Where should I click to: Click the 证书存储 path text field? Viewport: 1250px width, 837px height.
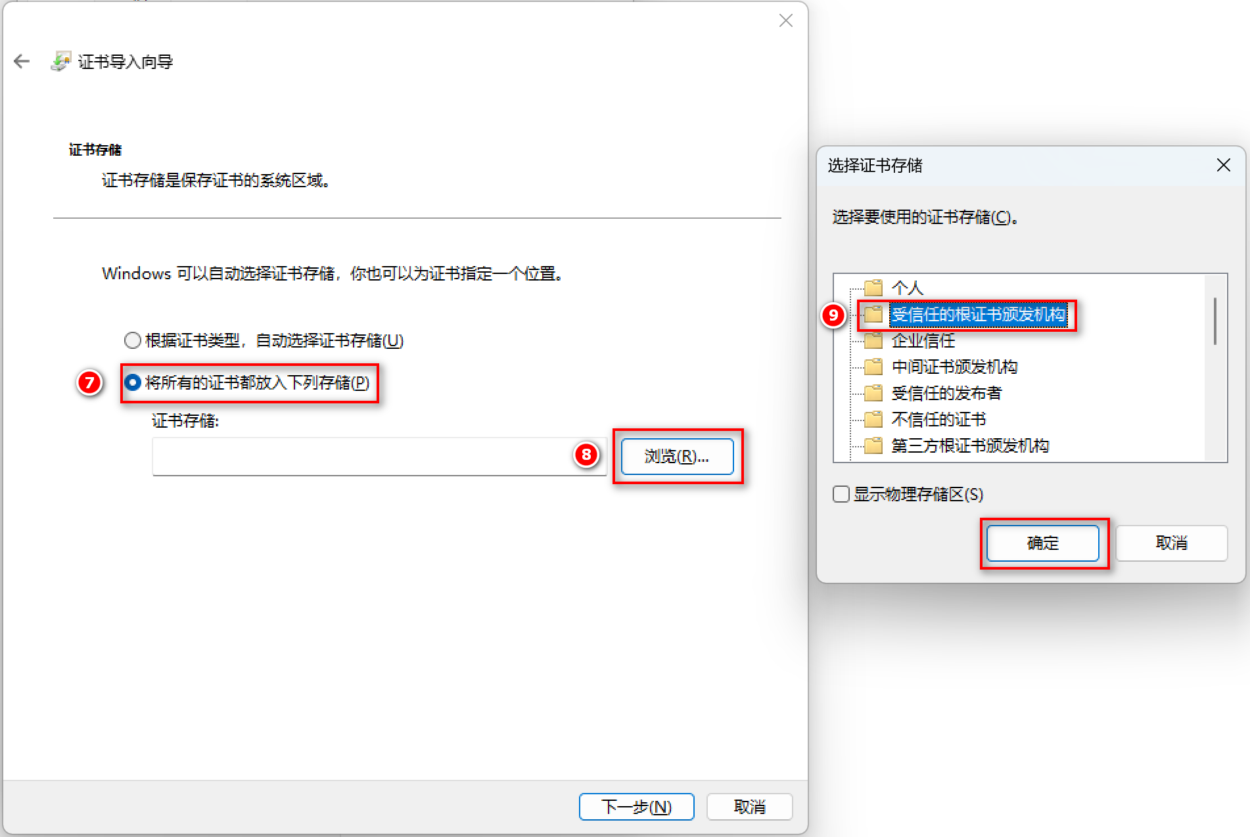coord(379,456)
